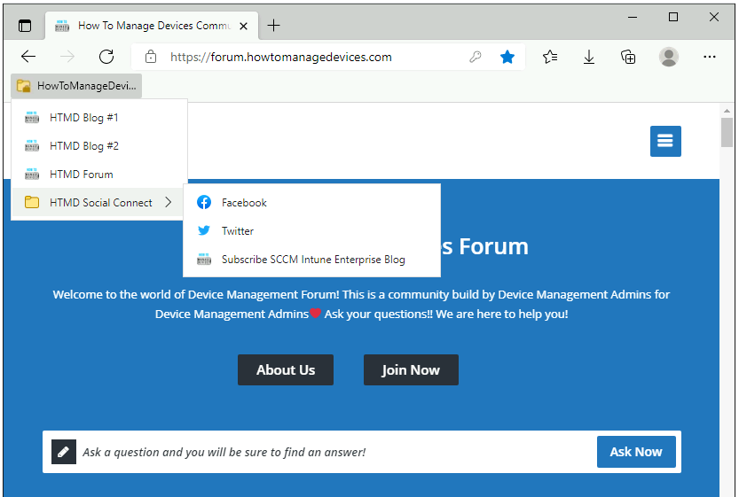Click the About Us button

286,370
